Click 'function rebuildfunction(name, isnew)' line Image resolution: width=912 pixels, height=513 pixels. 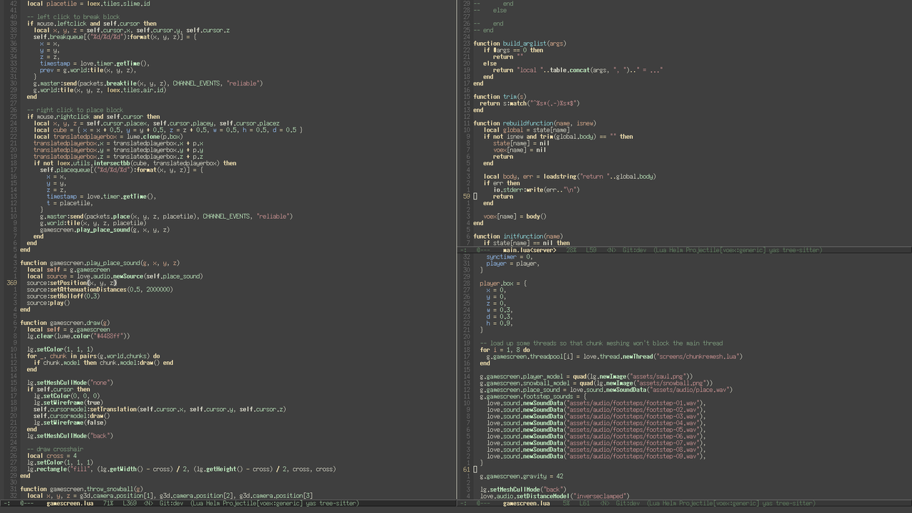pos(534,123)
